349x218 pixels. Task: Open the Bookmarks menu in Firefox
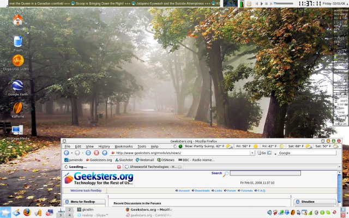(x=123, y=146)
